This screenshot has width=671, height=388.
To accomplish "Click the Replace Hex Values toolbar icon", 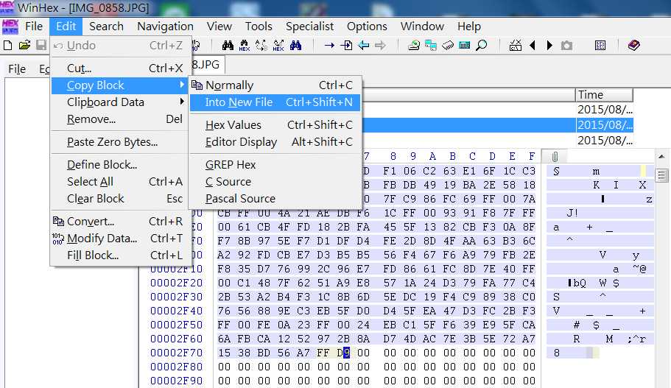I will tap(278, 45).
